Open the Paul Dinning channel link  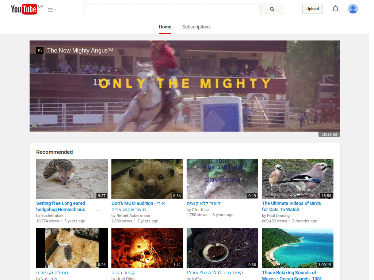(x=278, y=216)
